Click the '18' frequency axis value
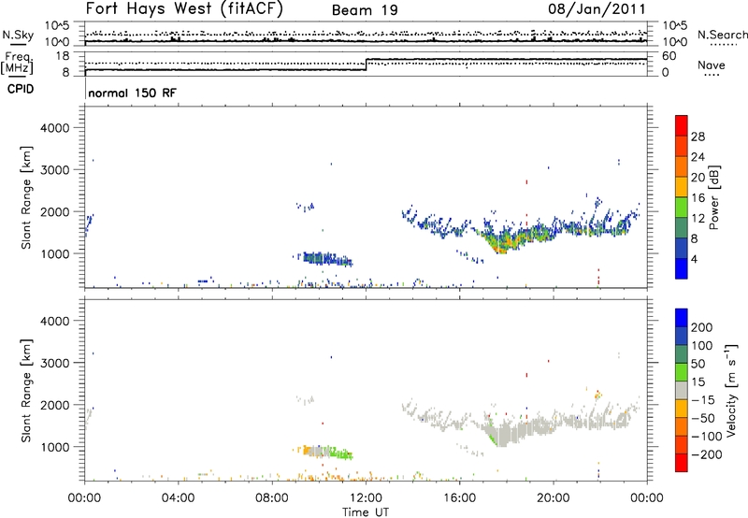This screenshot has height=518, width=748. pyautogui.click(x=63, y=56)
